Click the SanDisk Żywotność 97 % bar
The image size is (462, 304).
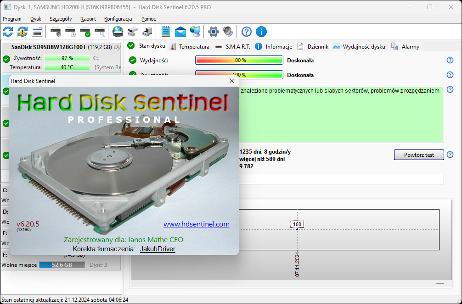[67, 58]
